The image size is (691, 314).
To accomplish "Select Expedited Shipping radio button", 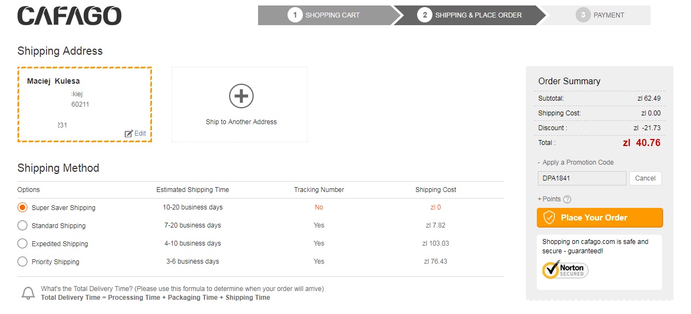I will (x=22, y=243).
